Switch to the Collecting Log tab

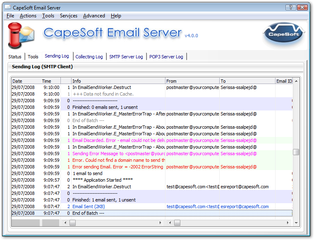click(89, 57)
